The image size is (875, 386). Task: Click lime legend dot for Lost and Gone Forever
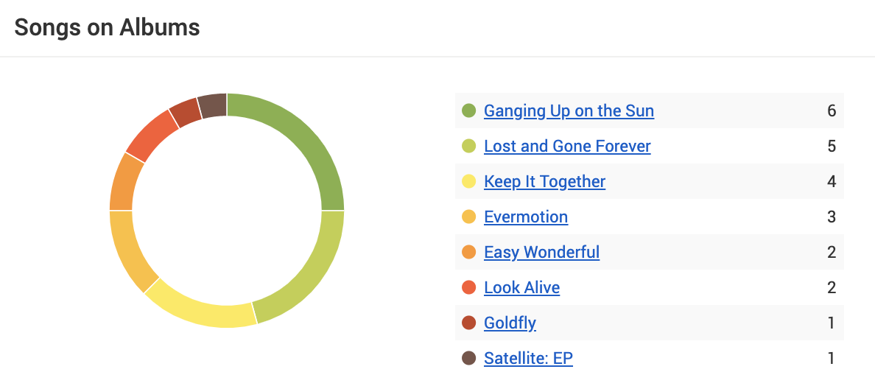pyautogui.click(x=468, y=147)
